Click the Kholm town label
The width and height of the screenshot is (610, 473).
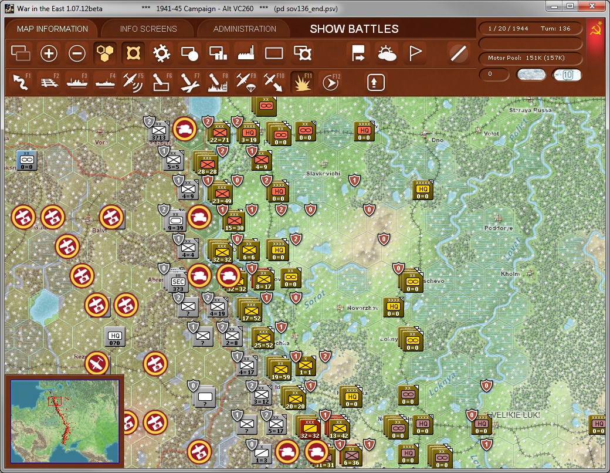(x=510, y=273)
